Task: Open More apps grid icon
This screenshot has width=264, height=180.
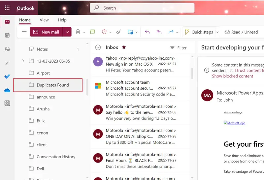Action: pos(7,103)
